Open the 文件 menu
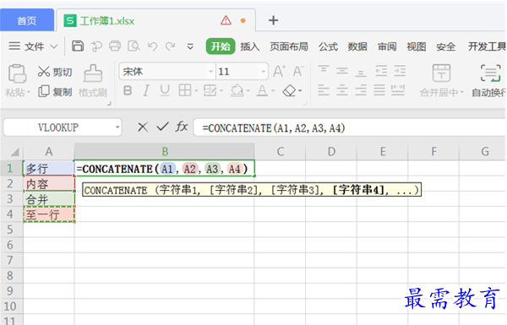Image resolution: width=507 pixels, height=325 pixels. [34, 46]
